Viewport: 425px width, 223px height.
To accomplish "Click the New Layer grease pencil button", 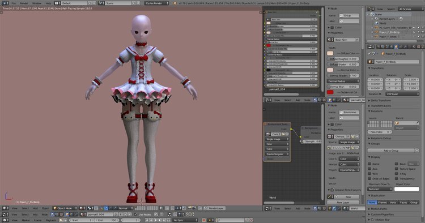I will pos(343,203).
